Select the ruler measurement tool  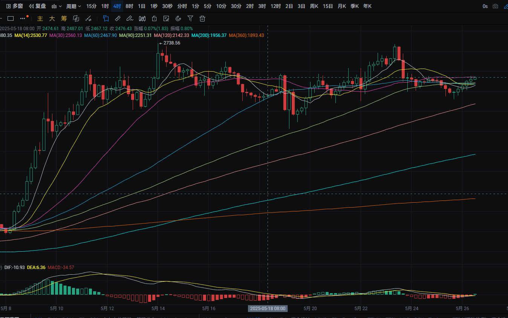click(118, 18)
